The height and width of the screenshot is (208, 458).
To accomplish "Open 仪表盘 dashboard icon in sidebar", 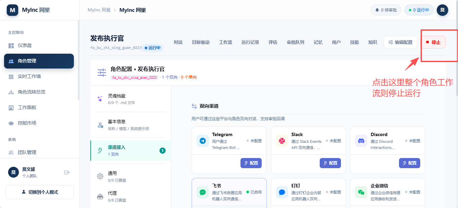I will pyautogui.click(x=11, y=46).
